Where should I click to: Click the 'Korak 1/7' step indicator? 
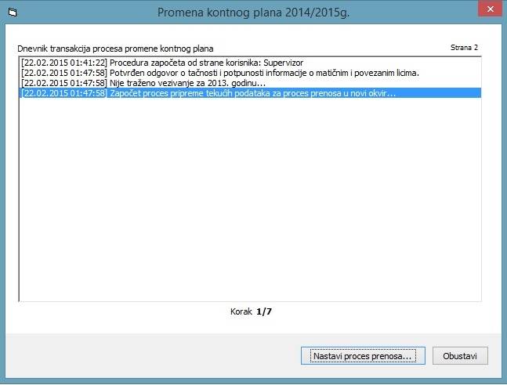pos(251,311)
